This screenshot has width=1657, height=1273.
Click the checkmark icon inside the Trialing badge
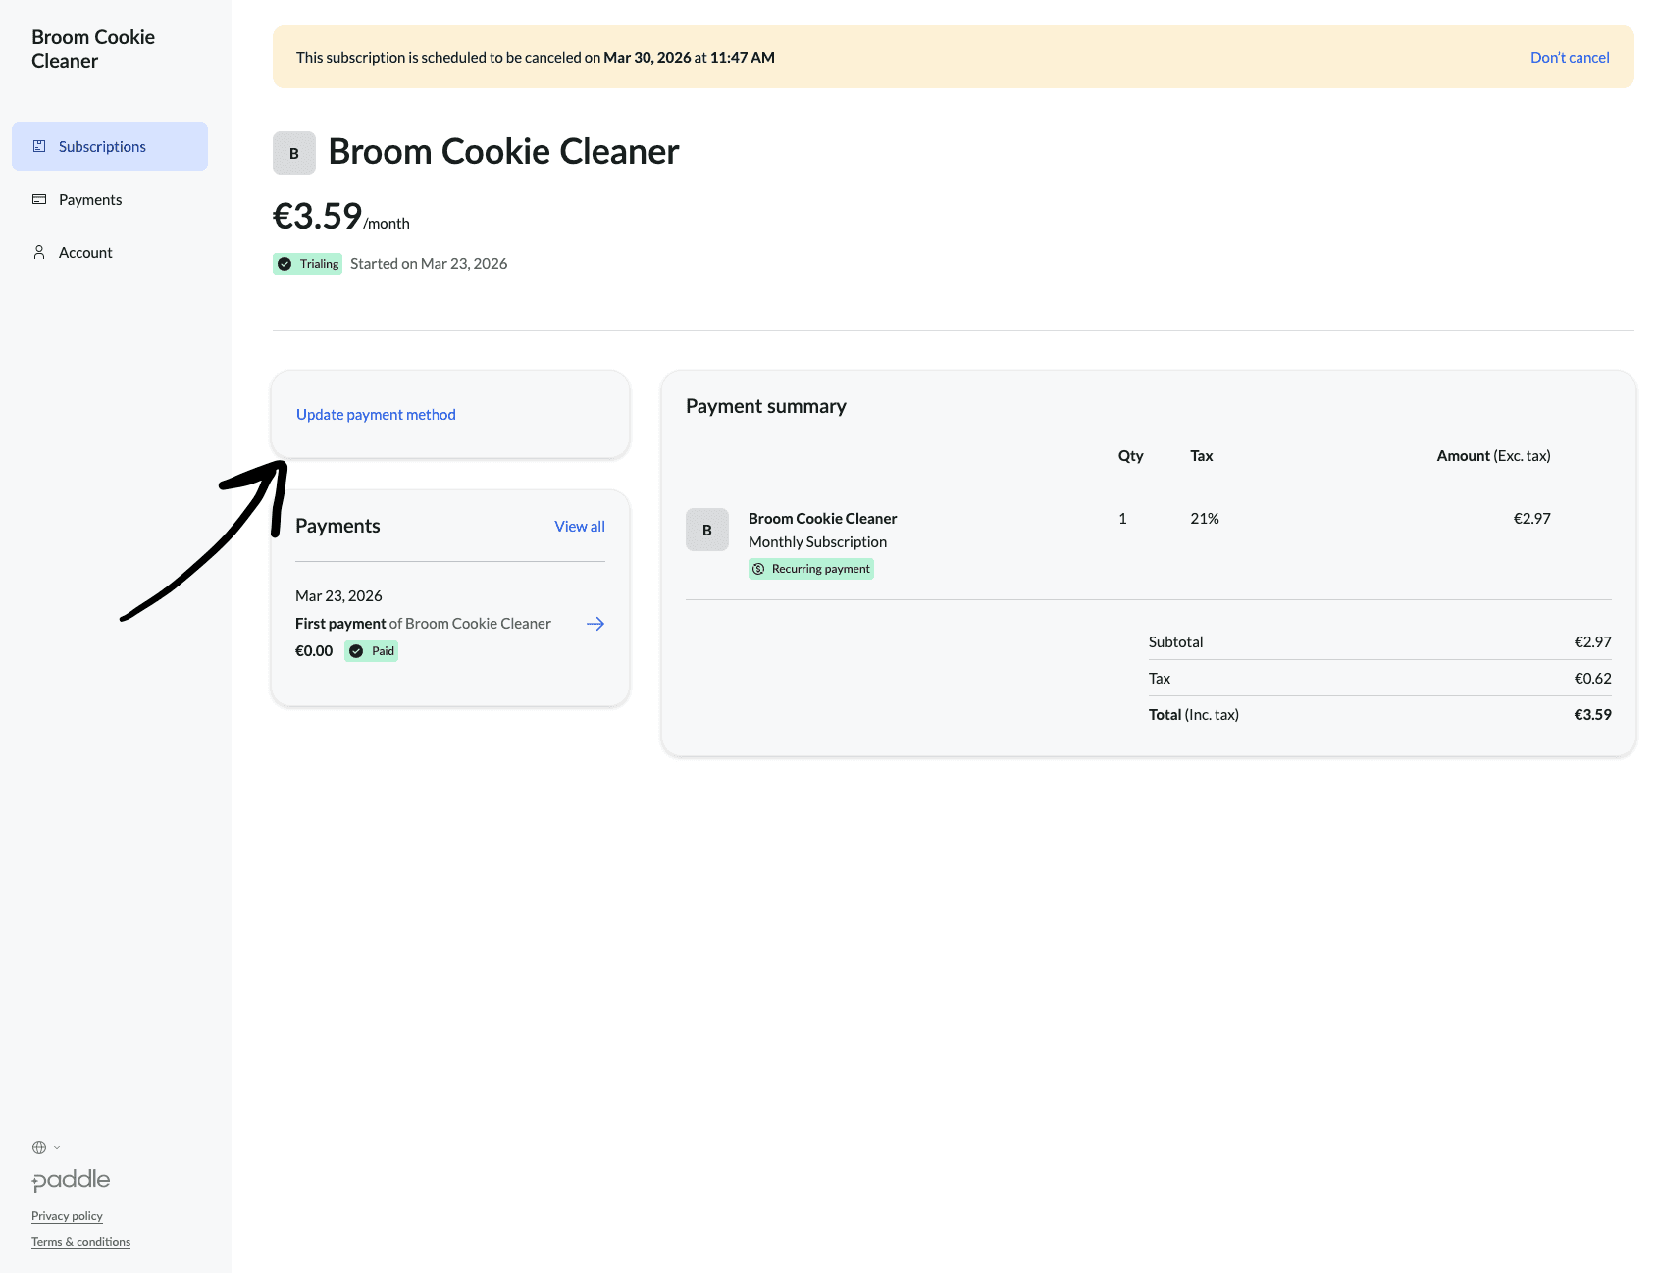click(x=284, y=263)
